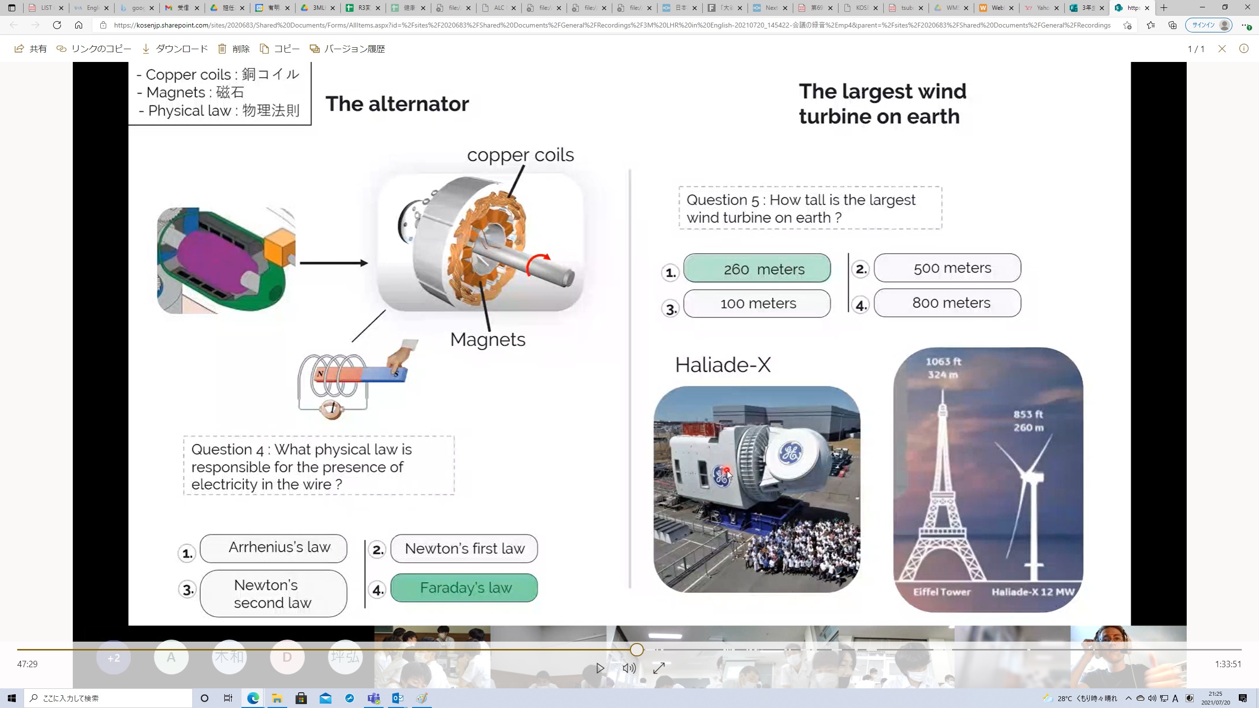
Task: Click Microsoft Edge on taskbar
Action: [x=253, y=698]
